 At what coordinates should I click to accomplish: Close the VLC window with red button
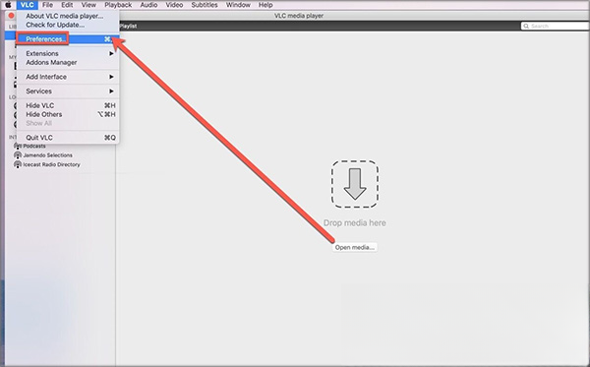(11, 16)
